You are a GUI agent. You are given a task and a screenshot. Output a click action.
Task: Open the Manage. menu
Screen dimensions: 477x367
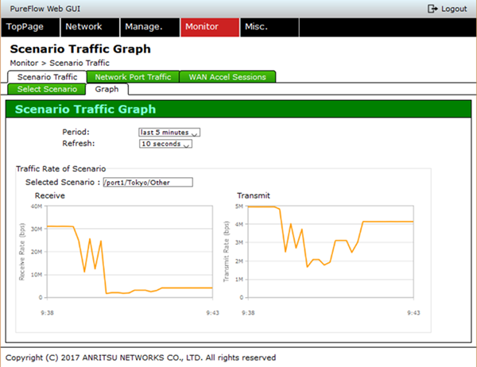148,27
